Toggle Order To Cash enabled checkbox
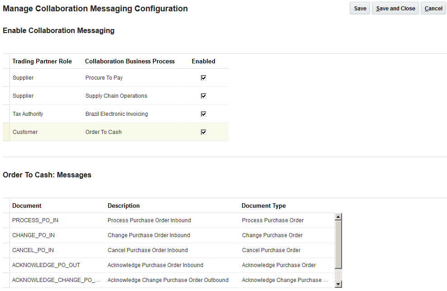The width and height of the screenshot is (447, 291). [x=204, y=132]
